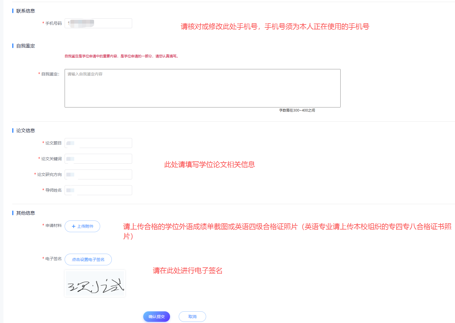455x323 pixels.
Task: Select the 论文题目 input field
Action: pyautogui.click(x=98, y=143)
